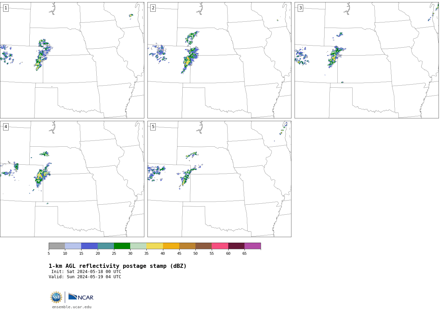Click the gray 5-10 dBZ color swatch
This screenshot has height=311, width=442.
click(x=57, y=246)
